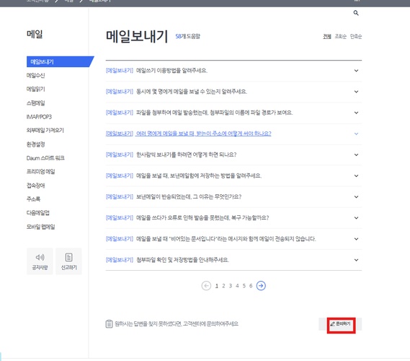Open 접속장애 category in sidebar
410x361 pixels.
click(35, 186)
